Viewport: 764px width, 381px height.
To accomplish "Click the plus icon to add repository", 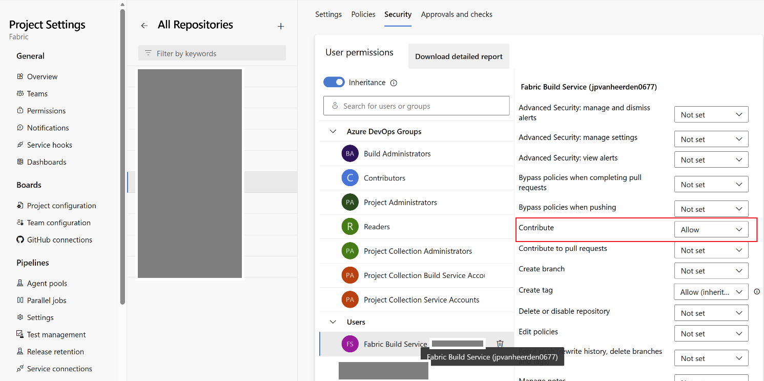I will pyautogui.click(x=281, y=26).
